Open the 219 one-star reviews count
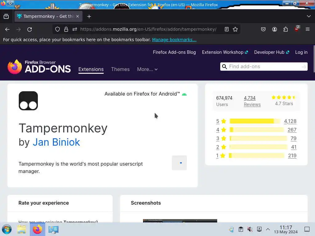The image size is (315, 236). (x=292, y=156)
